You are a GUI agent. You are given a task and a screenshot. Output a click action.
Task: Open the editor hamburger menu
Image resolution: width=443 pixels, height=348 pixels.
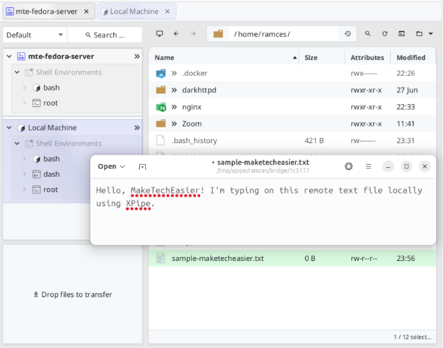tap(369, 167)
